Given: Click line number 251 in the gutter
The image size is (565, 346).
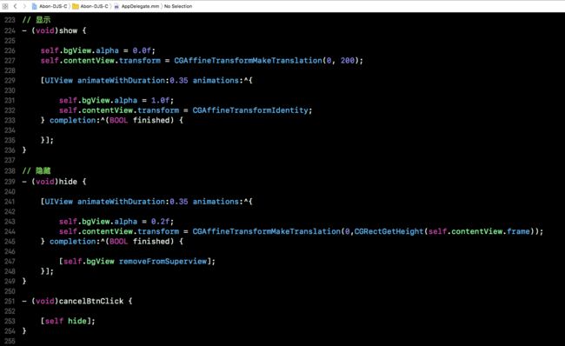Looking at the screenshot, I should pos(10,301).
